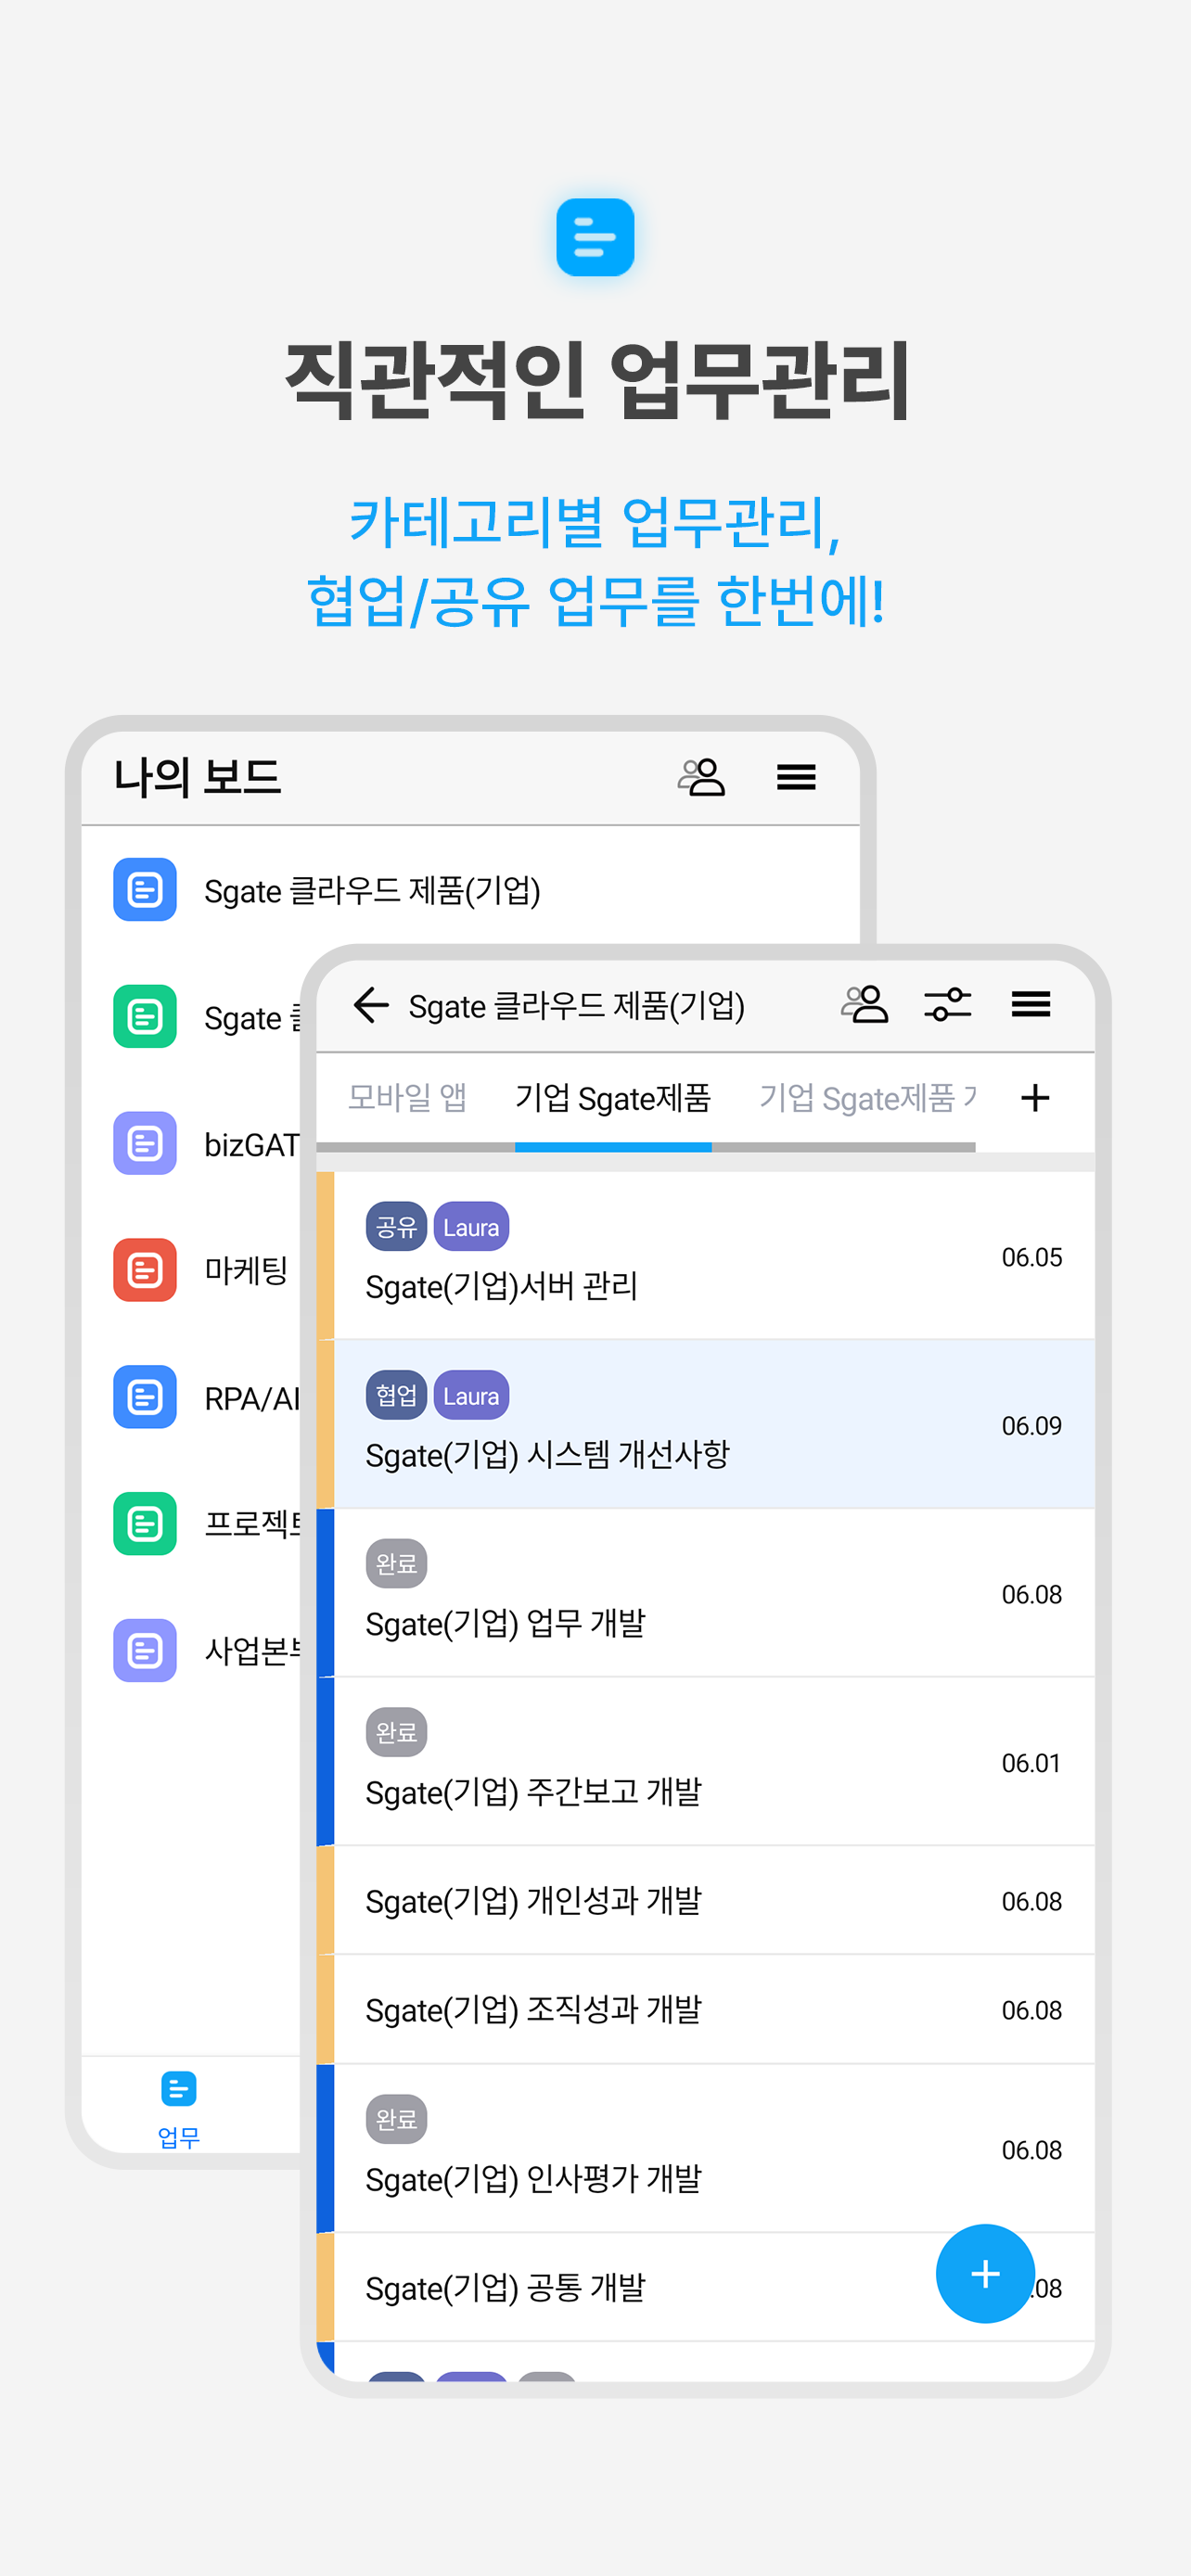Click the 나의 보드 title

point(197,777)
